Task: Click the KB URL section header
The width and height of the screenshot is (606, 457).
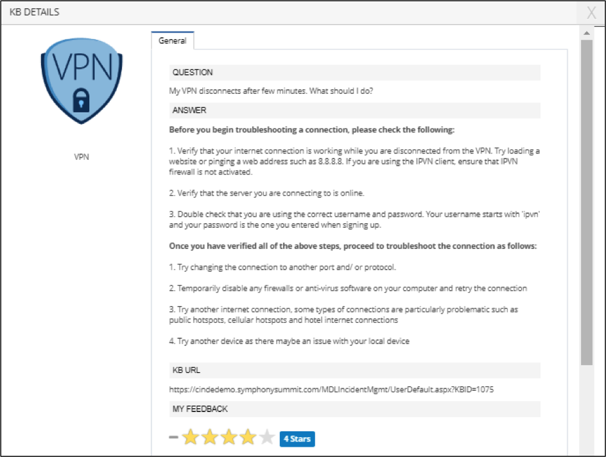Action: click(354, 370)
